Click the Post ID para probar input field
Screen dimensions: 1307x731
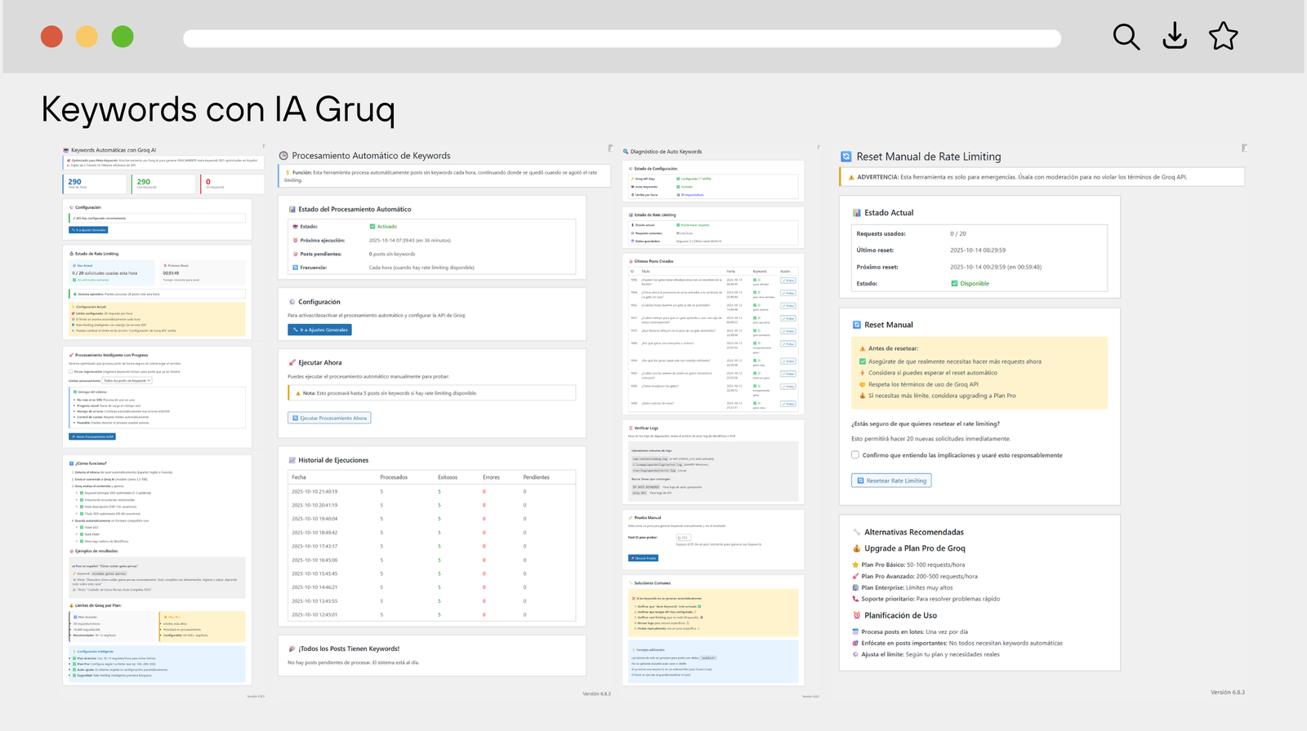pos(683,538)
